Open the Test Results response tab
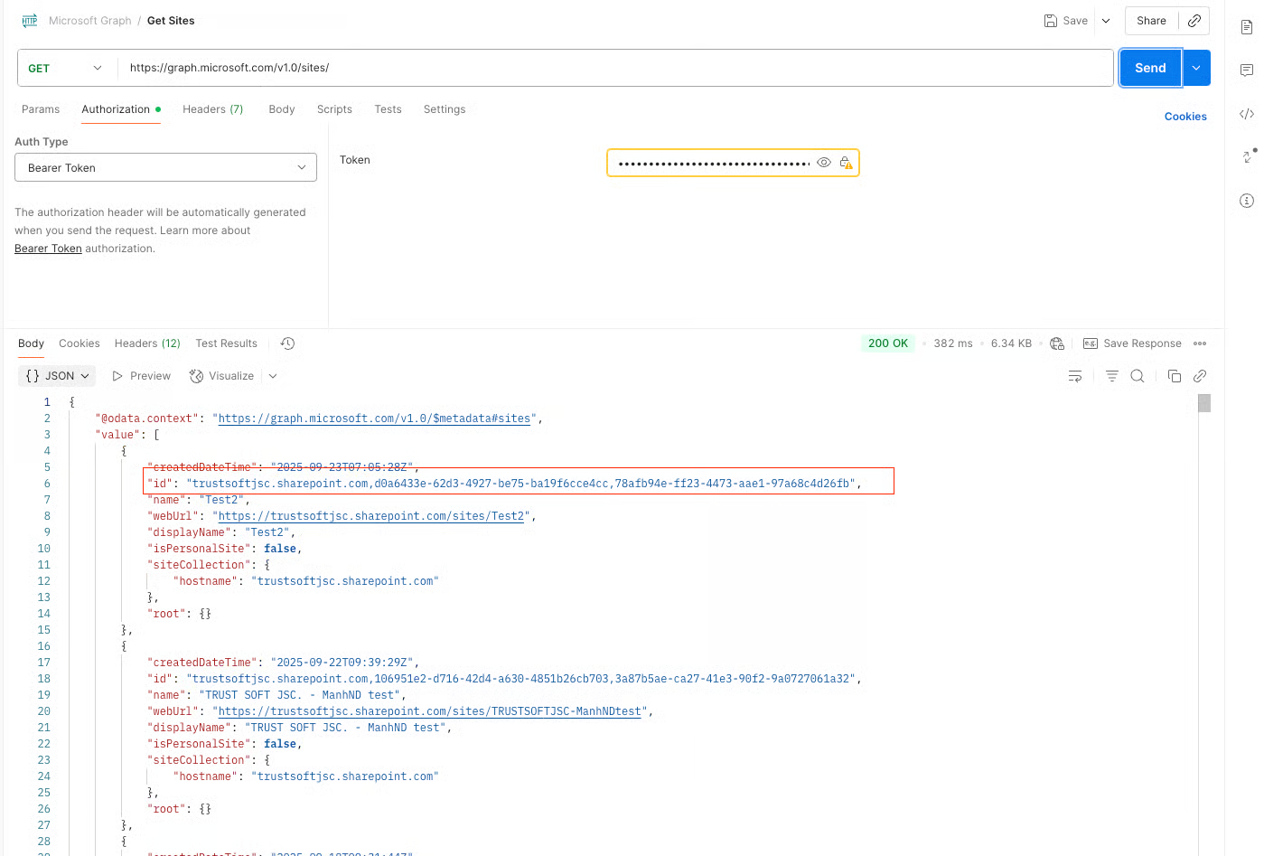 point(226,343)
